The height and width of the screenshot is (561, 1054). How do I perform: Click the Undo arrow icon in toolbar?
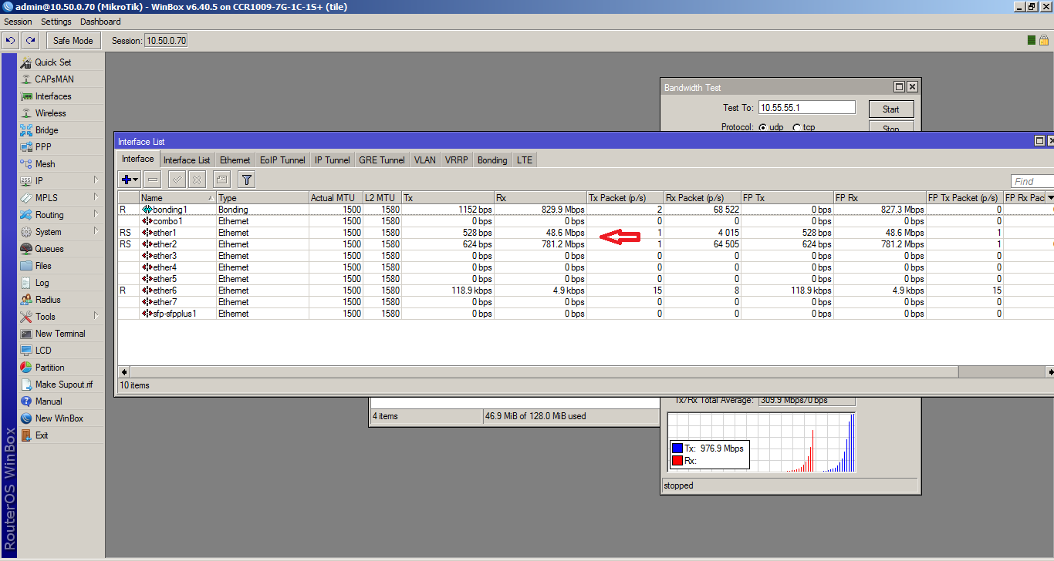coord(11,41)
